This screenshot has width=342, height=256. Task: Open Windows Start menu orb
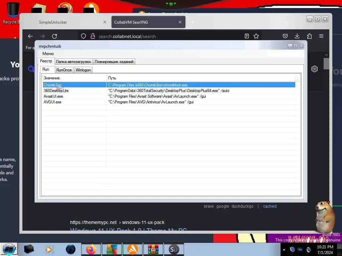click(9, 249)
